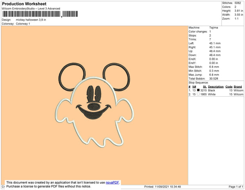Click the Zoom value 1:1

tap(236, 19)
